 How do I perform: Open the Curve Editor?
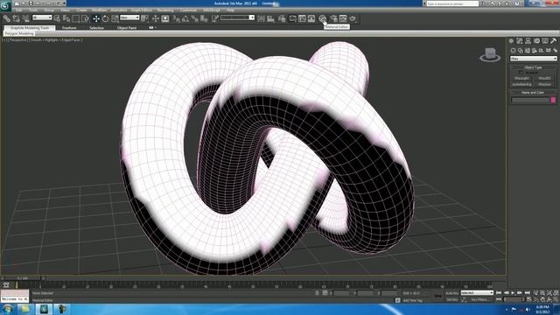302,18
